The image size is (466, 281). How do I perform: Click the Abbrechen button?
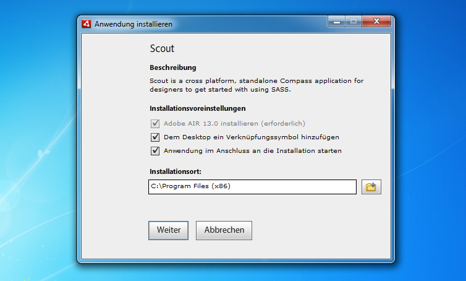point(224,230)
